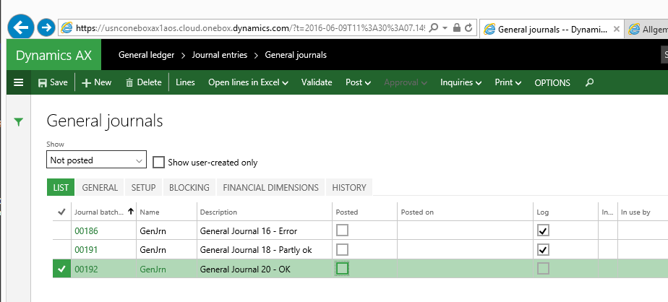The height and width of the screenshot is (302, 668).
Task: Click the browser refresh icon
Action: click(x=468, y=28)
